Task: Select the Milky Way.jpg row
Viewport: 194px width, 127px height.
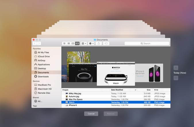Action: point(116,94)
